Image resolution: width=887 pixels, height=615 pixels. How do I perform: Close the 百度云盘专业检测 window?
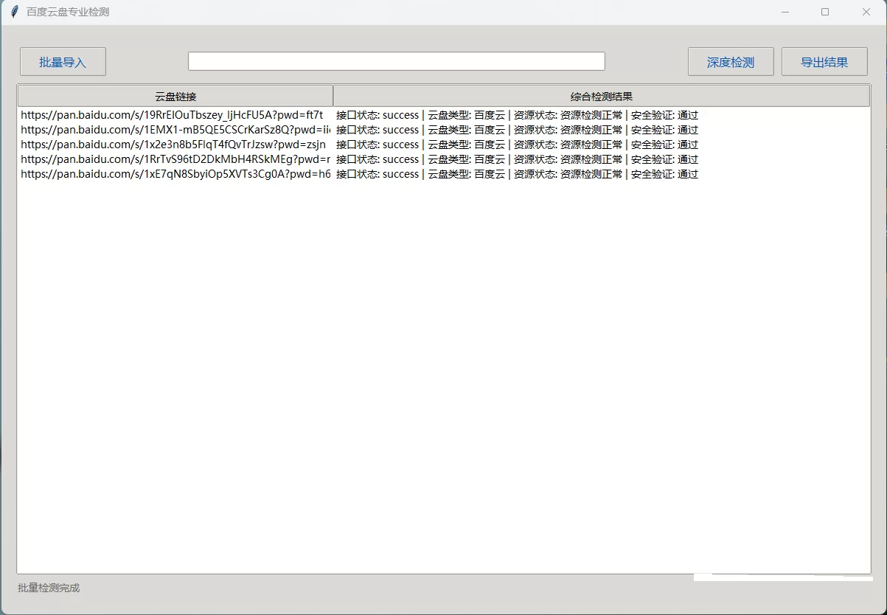coord(866,12)
